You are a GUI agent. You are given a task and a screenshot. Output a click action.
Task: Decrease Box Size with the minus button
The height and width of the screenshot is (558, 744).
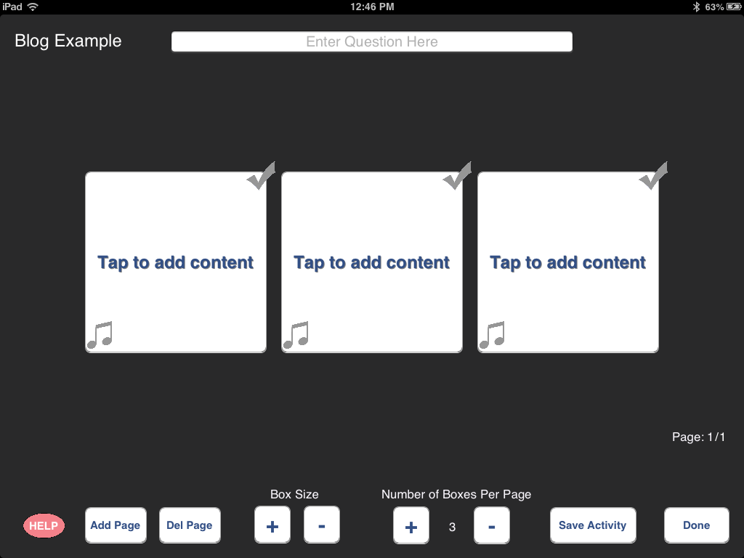322,525
